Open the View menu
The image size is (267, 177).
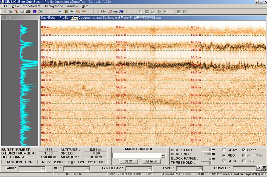pos(15,6)
